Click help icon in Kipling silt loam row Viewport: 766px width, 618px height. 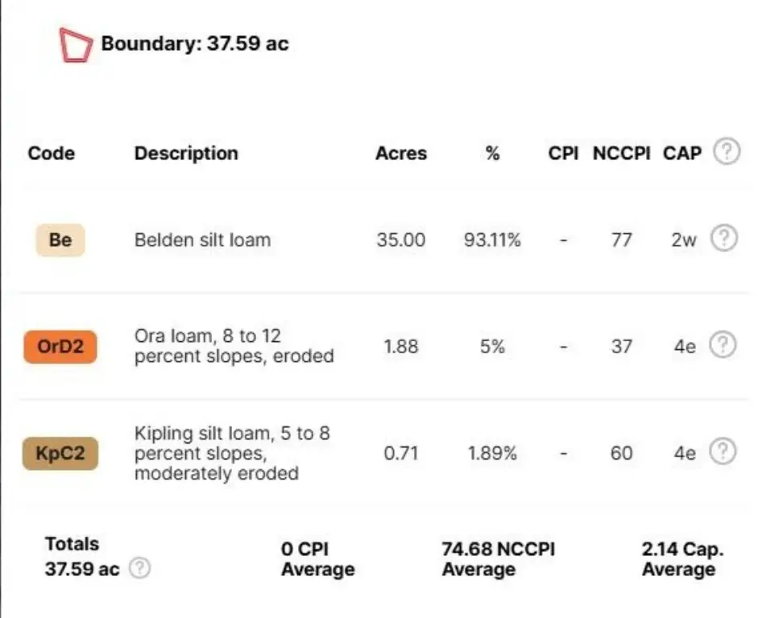point(723,452)
